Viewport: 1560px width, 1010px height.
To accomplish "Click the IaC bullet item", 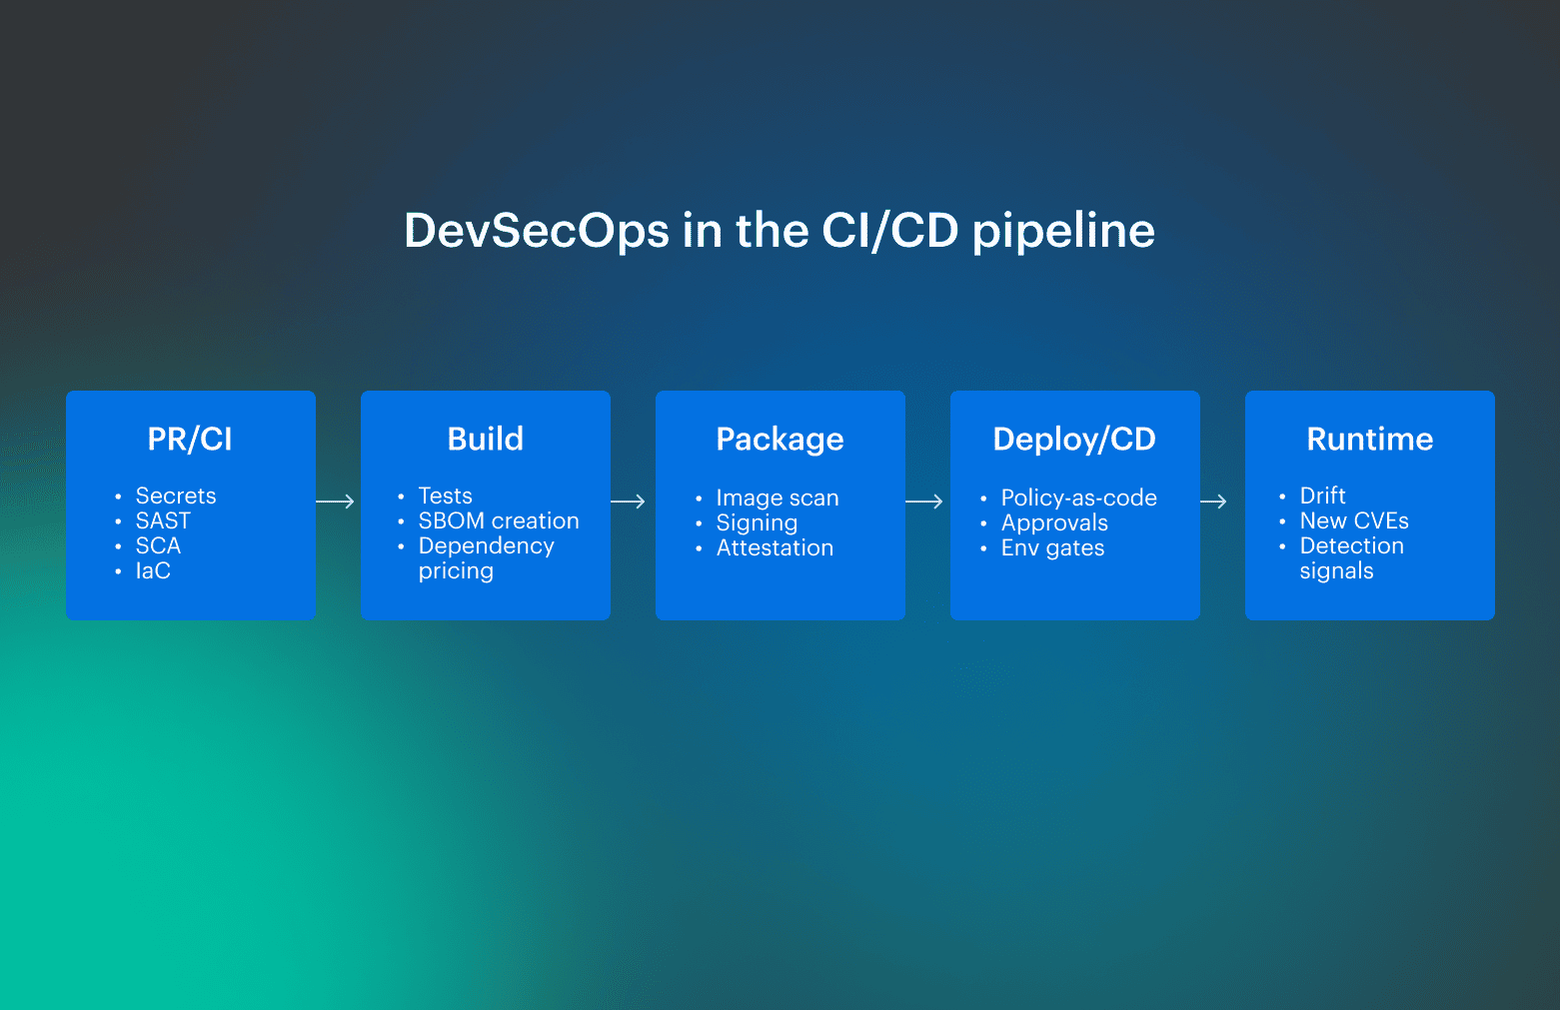I will 153,570.
